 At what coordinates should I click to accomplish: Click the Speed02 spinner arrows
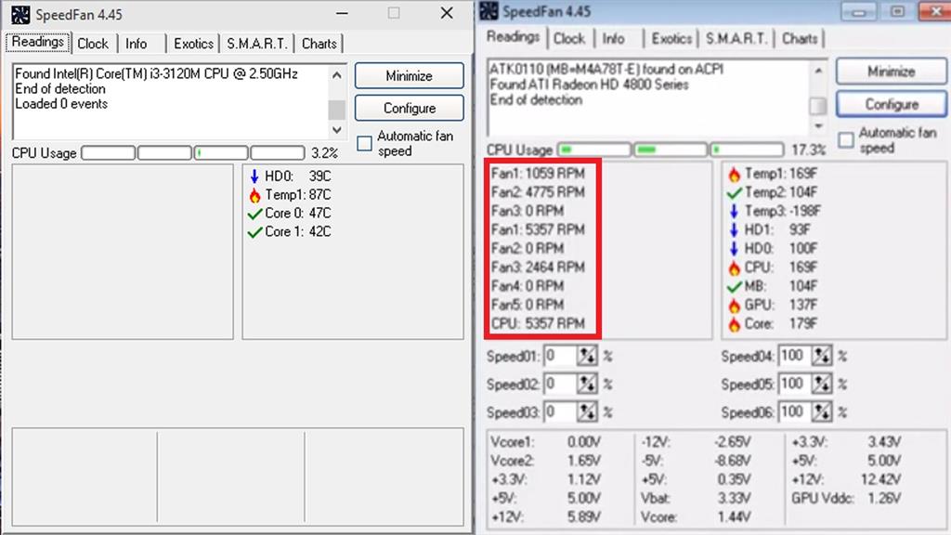pyautogui.click(x=587, y=384)
